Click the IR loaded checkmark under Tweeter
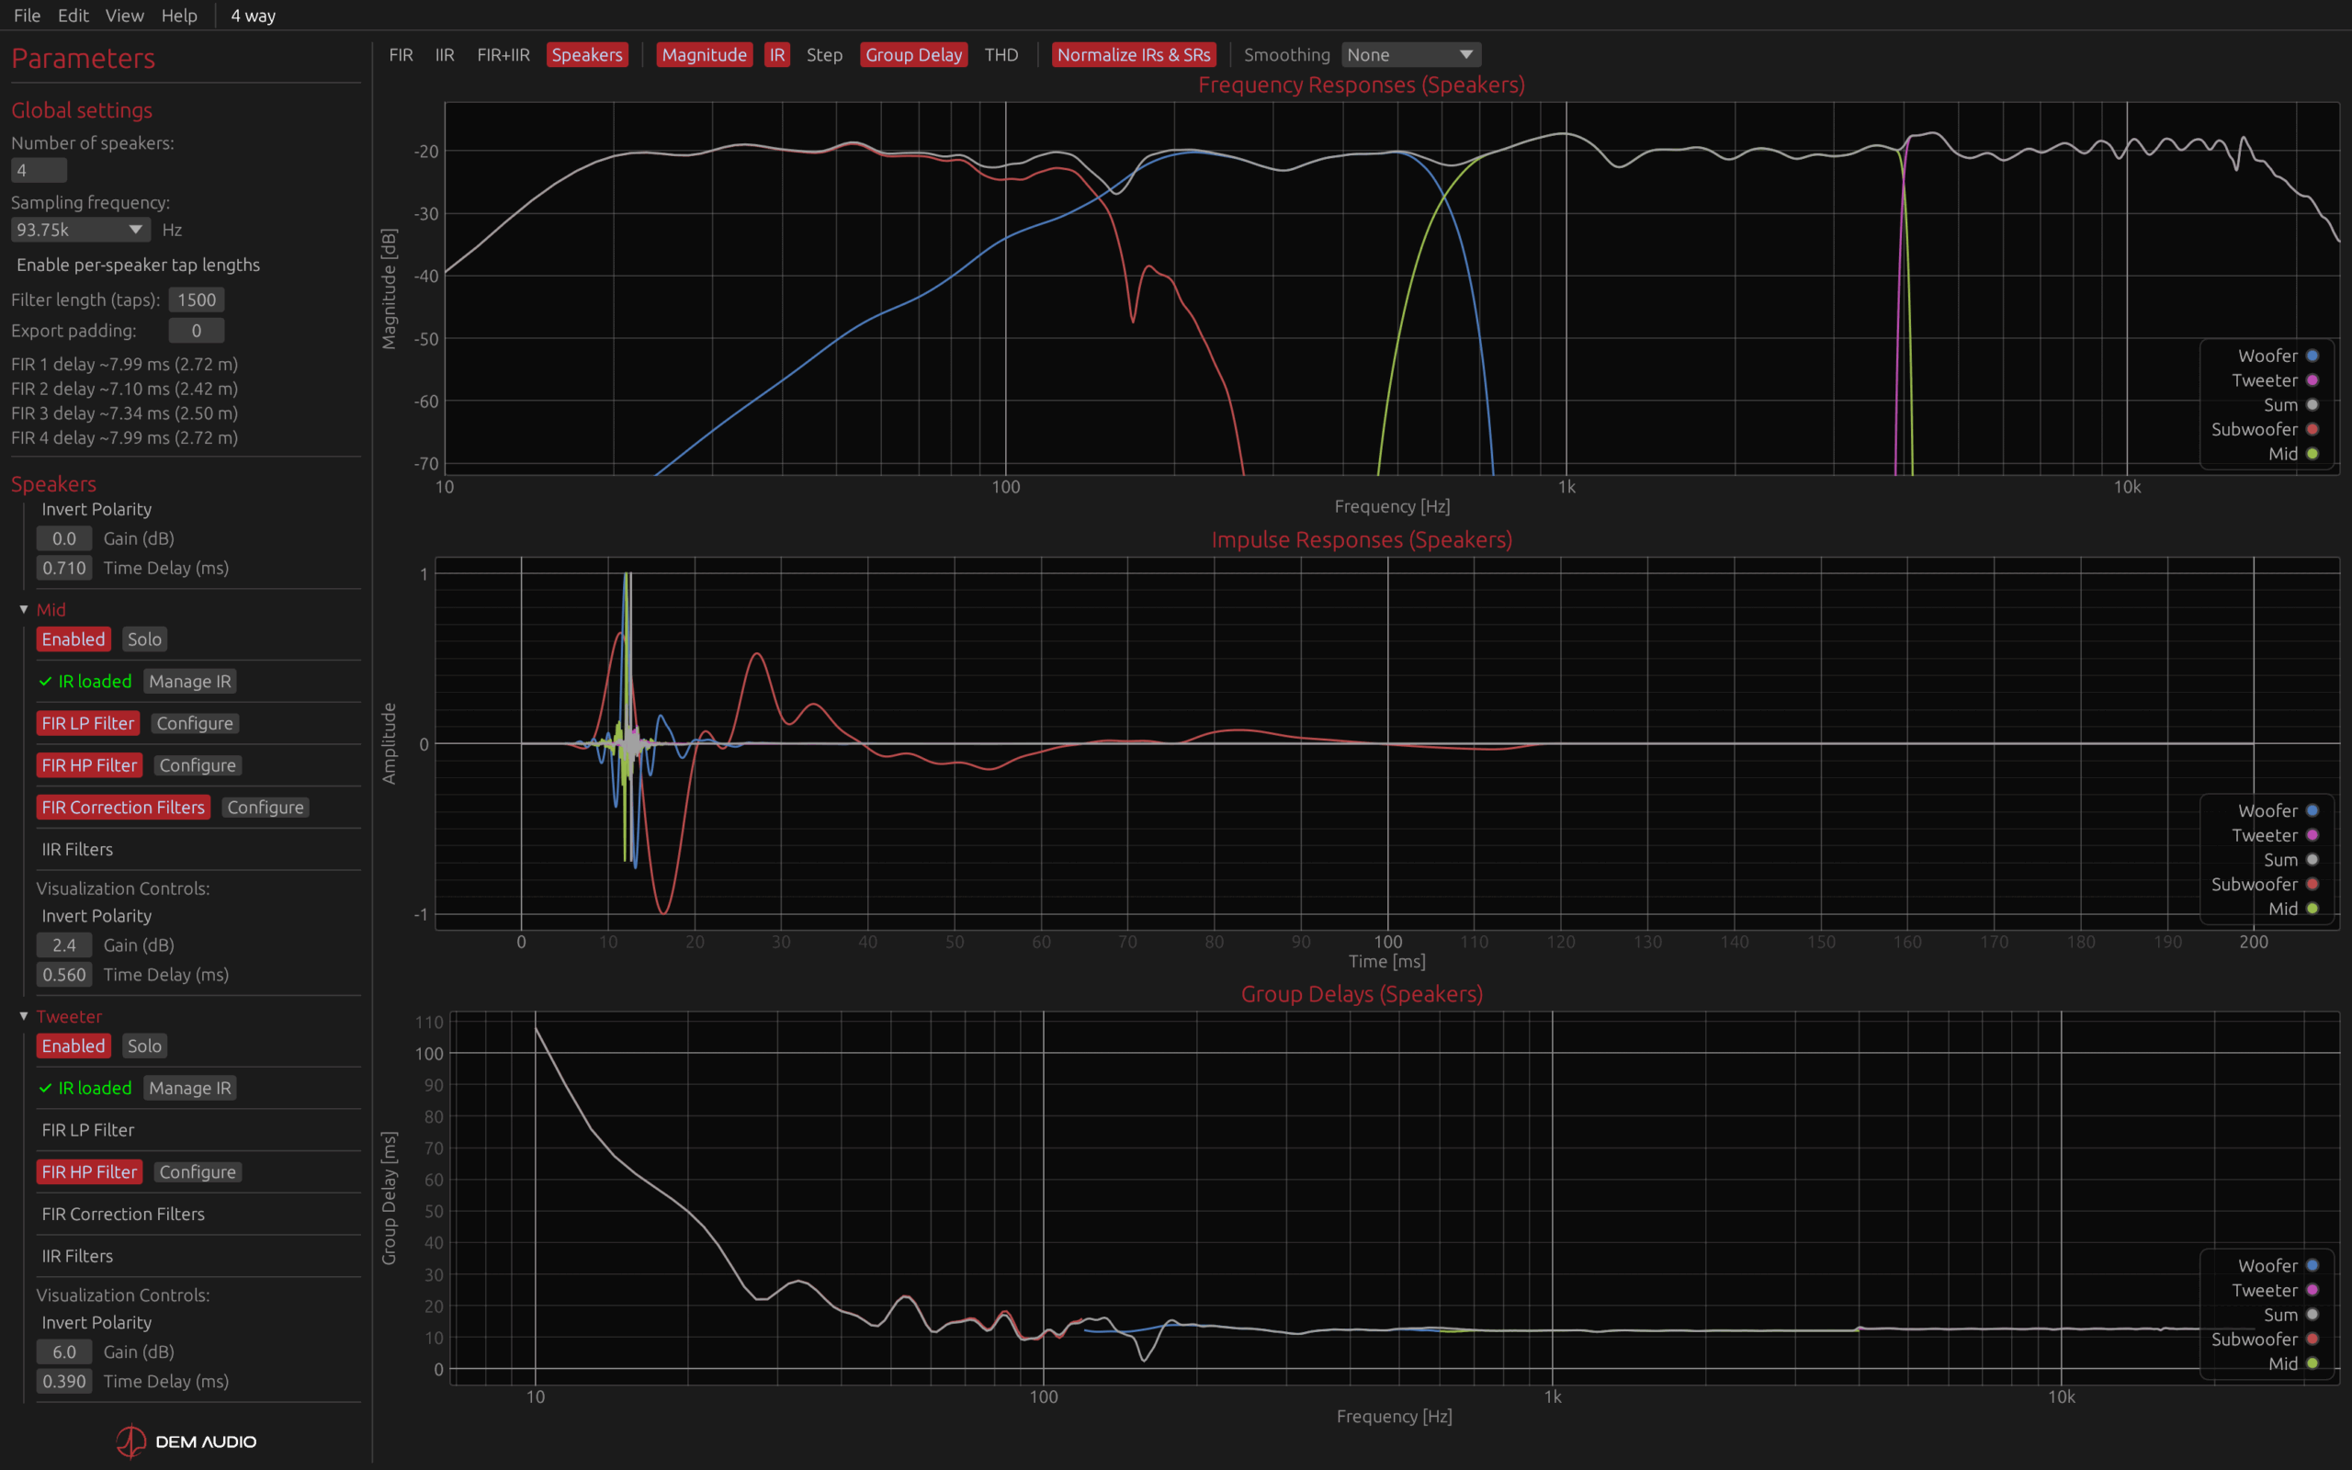Viewport: 2352px width, 1470px height. coord(45,1088)
